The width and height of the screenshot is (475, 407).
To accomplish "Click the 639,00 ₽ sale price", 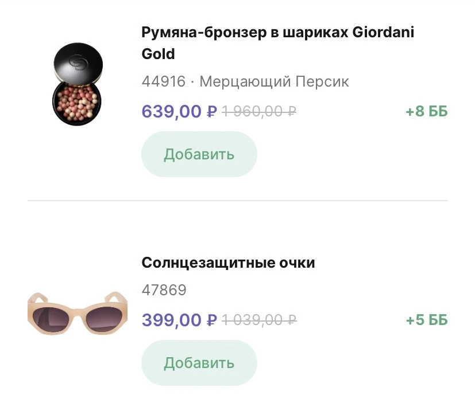I will 179,111.
